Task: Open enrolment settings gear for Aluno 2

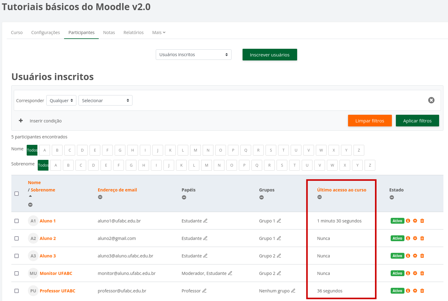Action: pyautogui.click(x=415, y=238)
